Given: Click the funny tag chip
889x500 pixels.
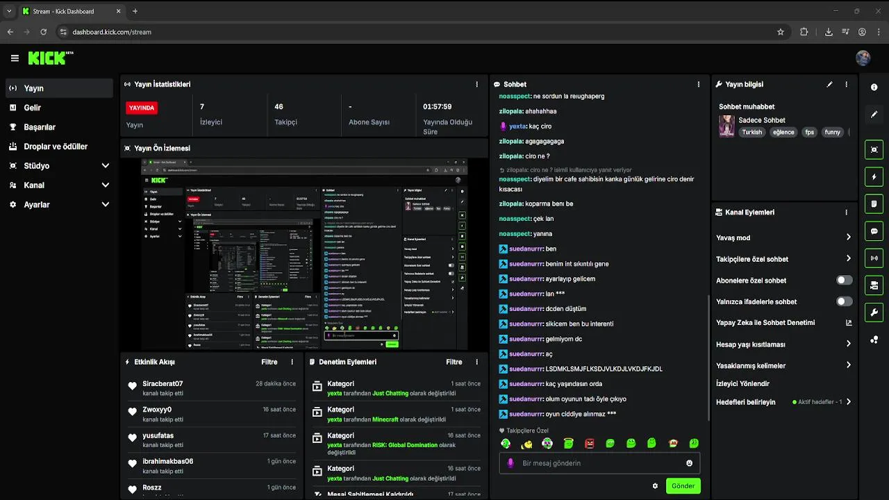Looking at the screenshot, I should click(832, 132).
